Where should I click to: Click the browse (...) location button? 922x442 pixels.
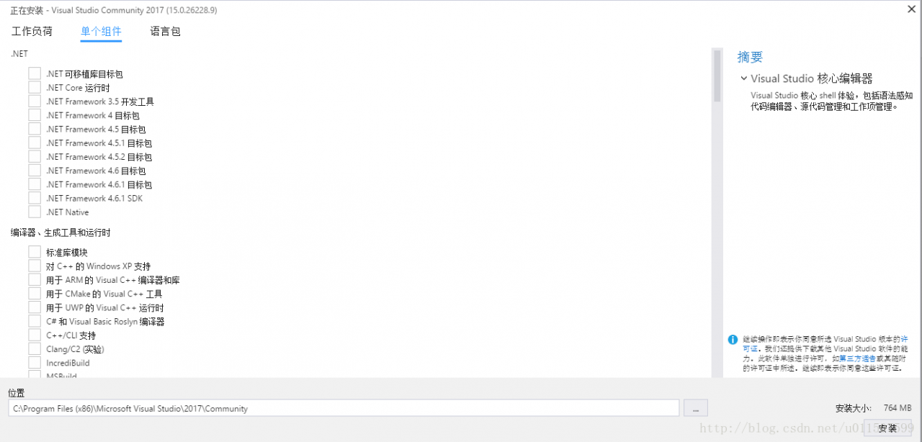[696, 408]
